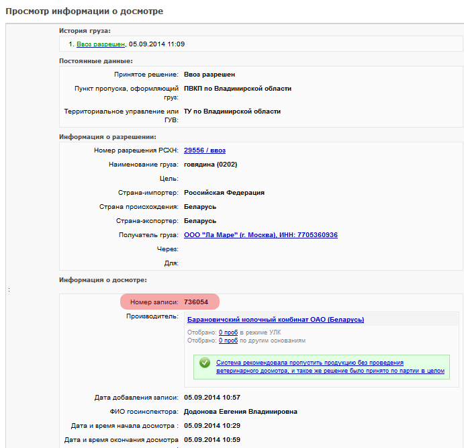The height and width of the screenshot is (448, 464).
Task: Open the system recommendation message link
Action: coord(330,366)
